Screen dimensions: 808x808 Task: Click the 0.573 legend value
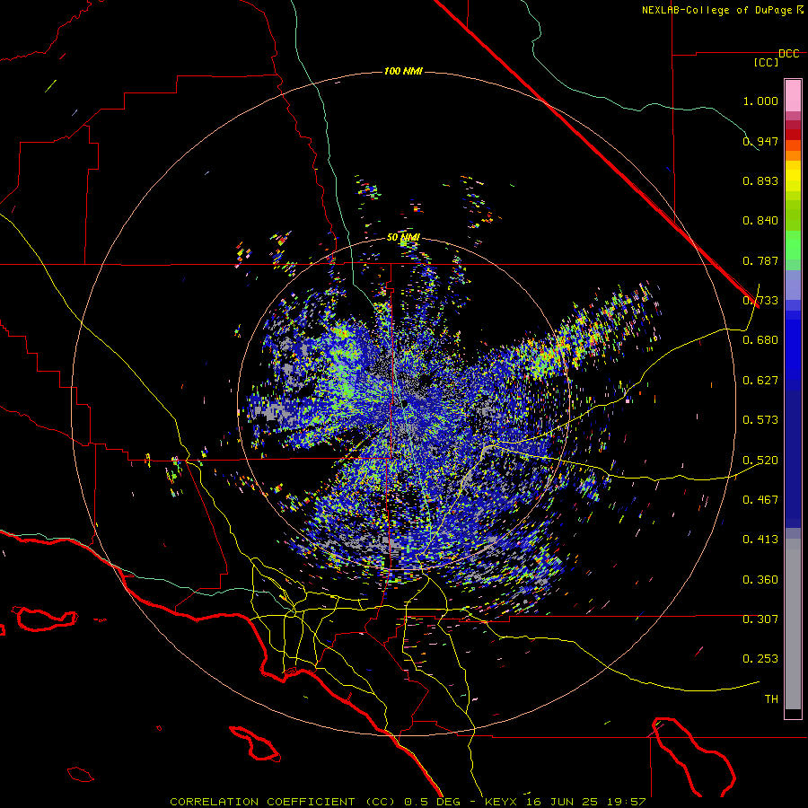point(760,420)
